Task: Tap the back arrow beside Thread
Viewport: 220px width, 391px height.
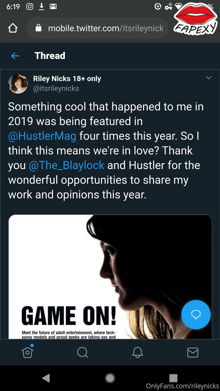Action: tap(15, 56)
